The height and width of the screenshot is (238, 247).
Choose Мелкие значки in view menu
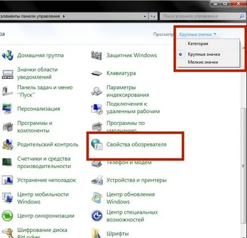[203, 62]
